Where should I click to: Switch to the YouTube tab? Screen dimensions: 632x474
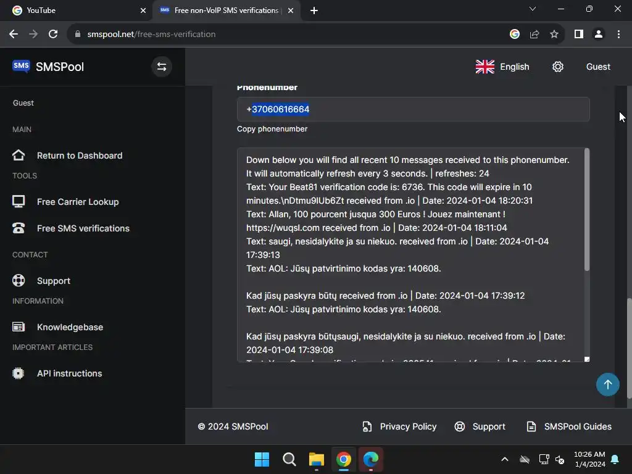[76, 10]
